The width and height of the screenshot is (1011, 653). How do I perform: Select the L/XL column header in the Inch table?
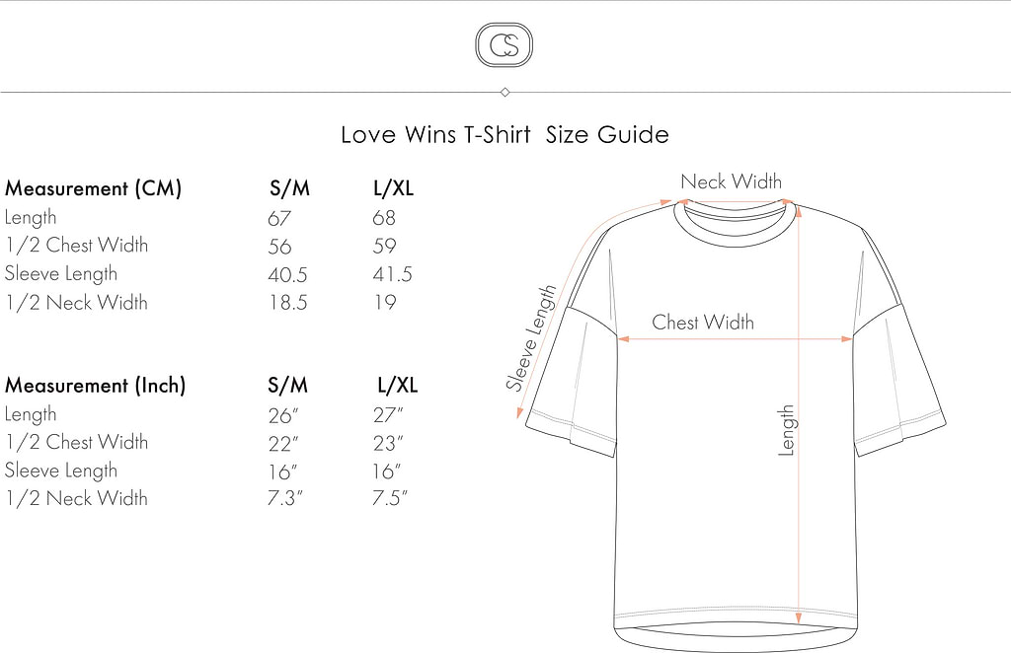click(398, 385)
